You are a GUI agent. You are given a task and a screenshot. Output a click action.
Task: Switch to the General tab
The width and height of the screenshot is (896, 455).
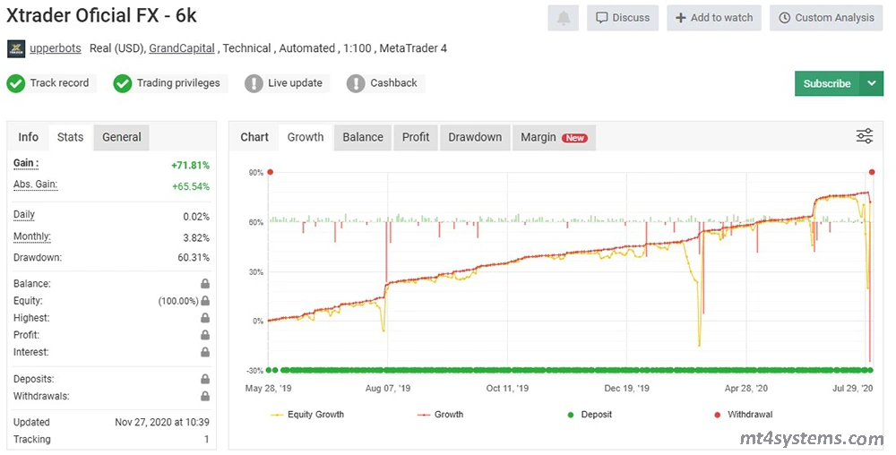tap(121, 137)
